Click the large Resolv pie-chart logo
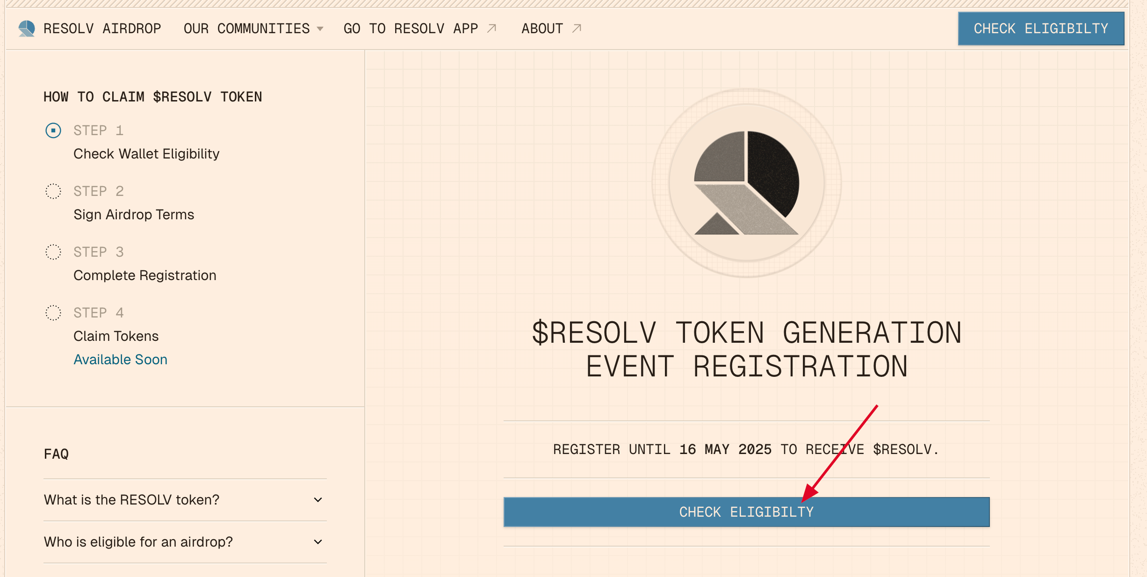This screenshot has width=1147, height=577. pos(746,183)
